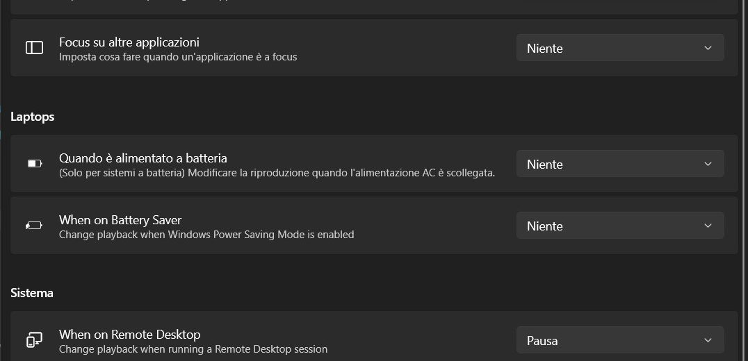The image size is (748, 361).
Task: Click the Quando è alimentato a batteria title
Action: click(x=143, y=158)
